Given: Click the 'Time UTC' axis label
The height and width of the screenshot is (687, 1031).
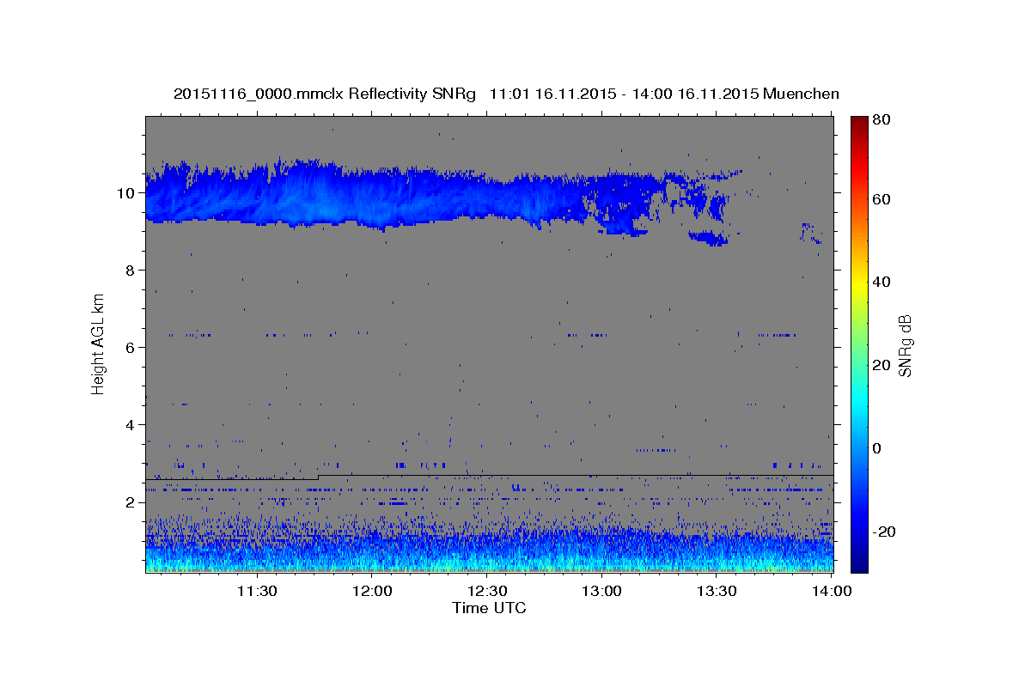Looking at the screenshot, I should (489, 608).
